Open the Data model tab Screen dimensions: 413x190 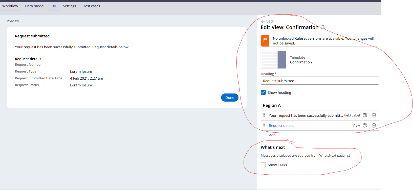point(35,6)
